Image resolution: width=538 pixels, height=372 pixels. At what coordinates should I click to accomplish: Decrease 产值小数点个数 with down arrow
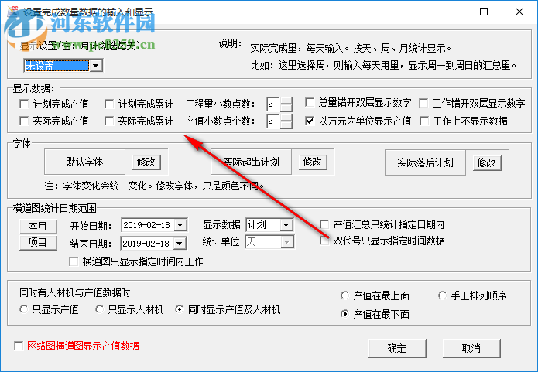coord(286,125)
